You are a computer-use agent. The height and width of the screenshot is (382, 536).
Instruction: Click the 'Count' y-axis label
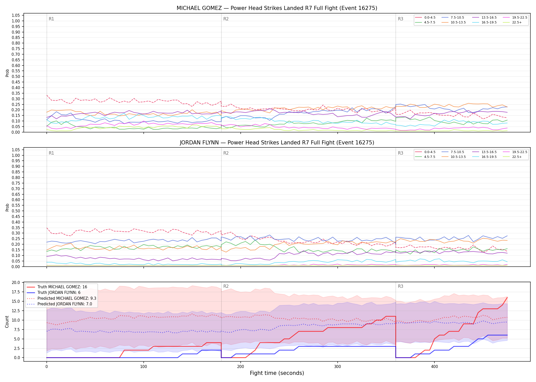pos(7,322)
